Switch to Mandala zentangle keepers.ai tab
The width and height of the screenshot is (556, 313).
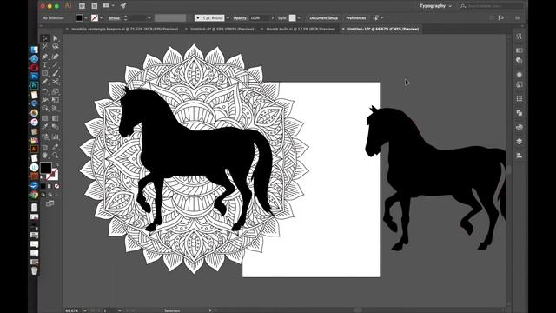click(x=125, y=29)
